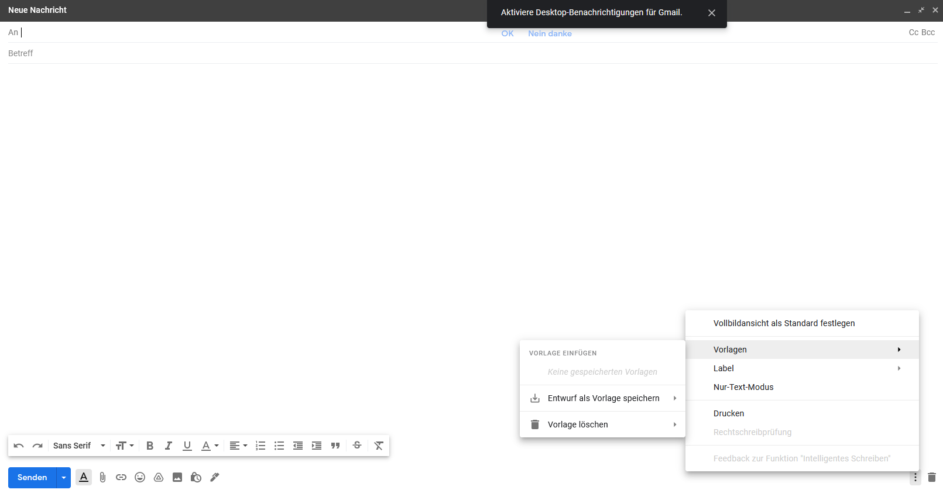Insert a bulleted list
This screenshot has height=493, width=943.
[x=279, y=446]
